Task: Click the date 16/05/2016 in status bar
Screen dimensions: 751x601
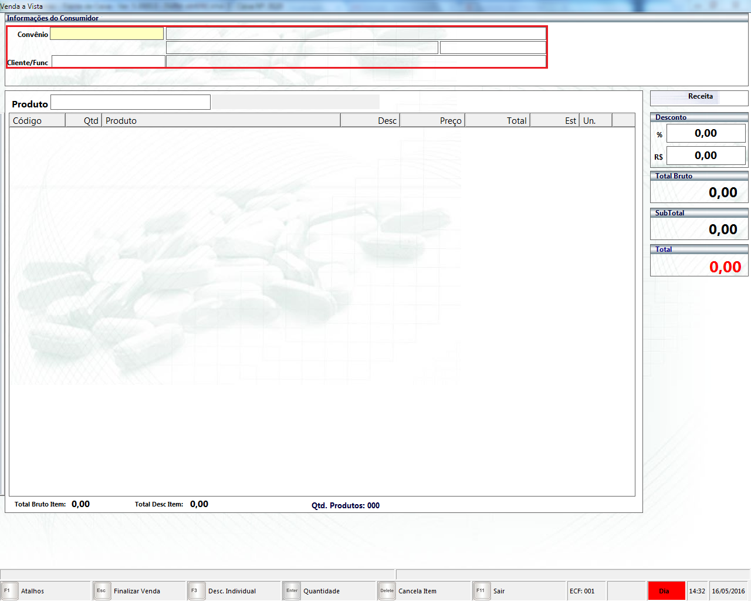Action: coord(728,591)
